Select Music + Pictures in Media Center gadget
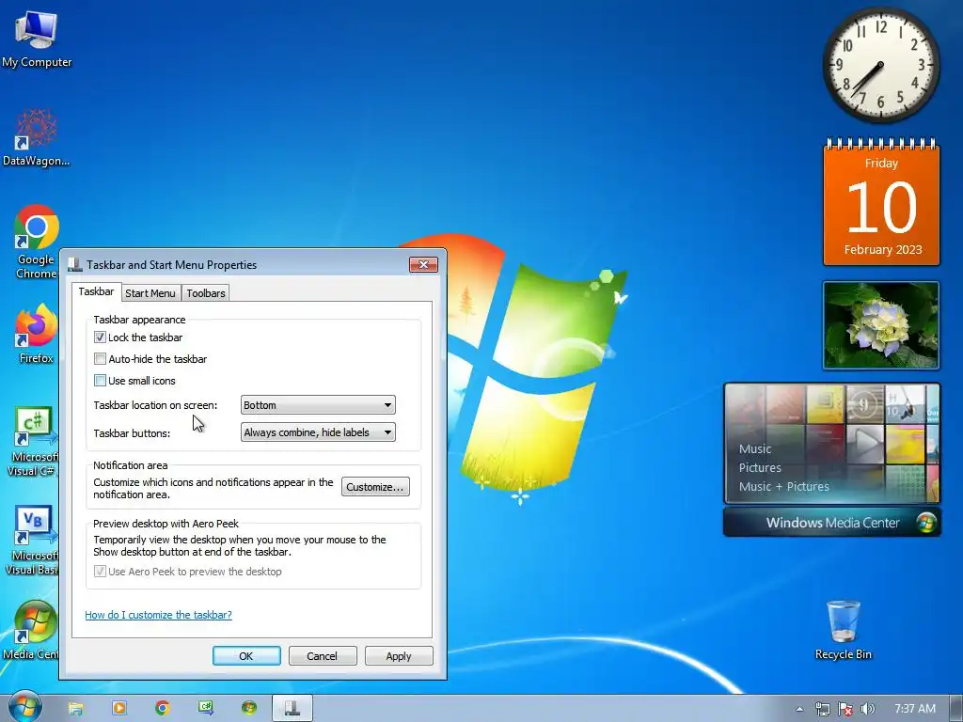This screenshot has width=963, height=722. point(783,487)
